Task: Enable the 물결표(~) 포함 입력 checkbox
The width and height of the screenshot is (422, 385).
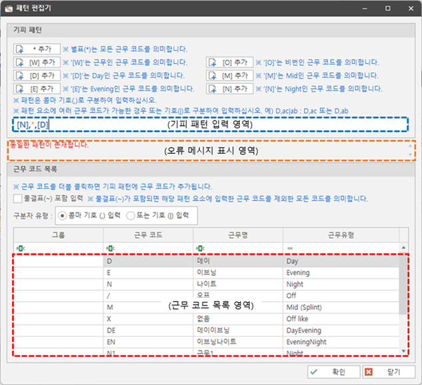Action: coord(18,198)
